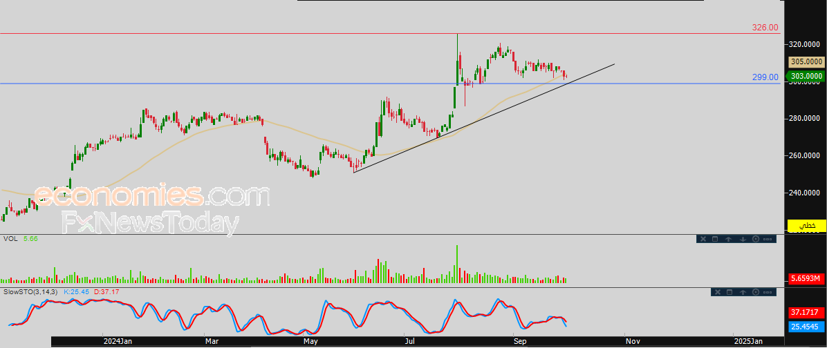Maximize the SlowSTO panel window icon
The image size is (827, 348).
(730, 292)
